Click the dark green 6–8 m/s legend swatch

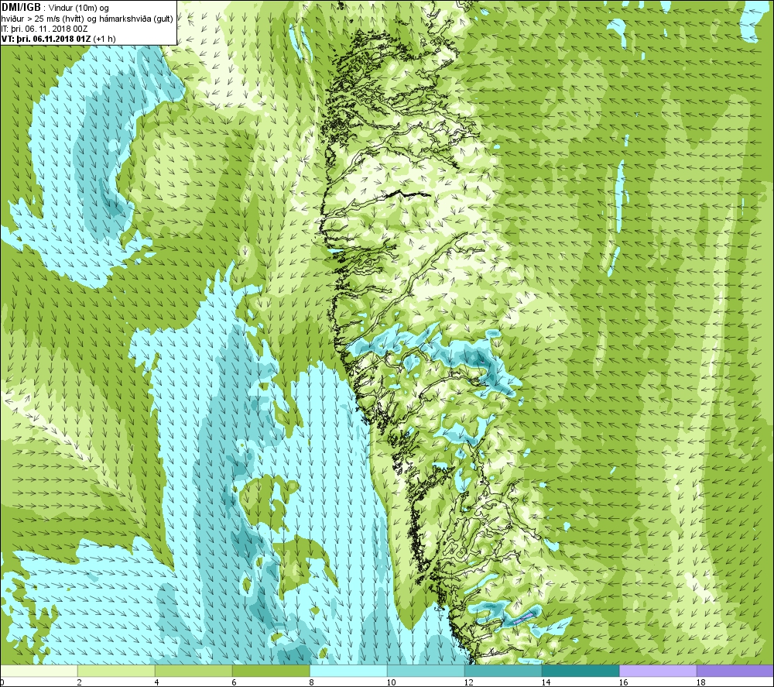tap(271, 671)
